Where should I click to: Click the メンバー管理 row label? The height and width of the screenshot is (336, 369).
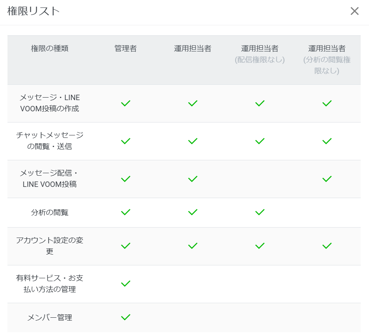click(50, 318)
